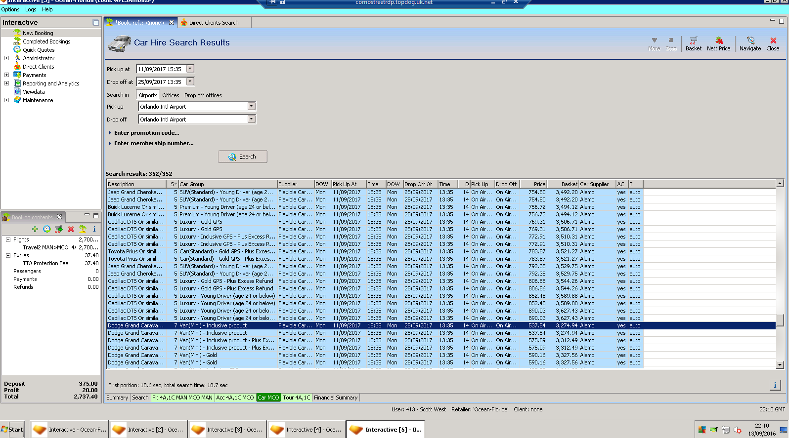
Task: Select Travel2 MAN>MCO flight row
Action: (51, 247)
